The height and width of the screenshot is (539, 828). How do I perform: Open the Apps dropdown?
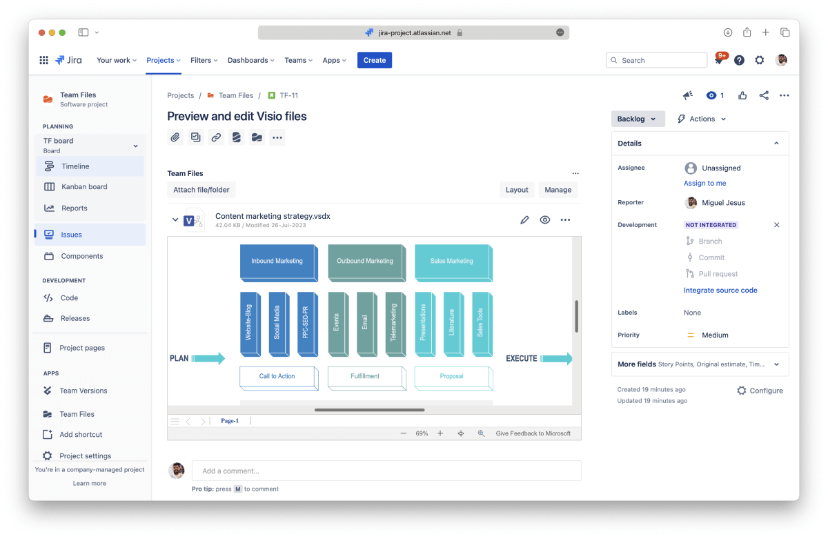pyautogui.click(x=335, y=60)
